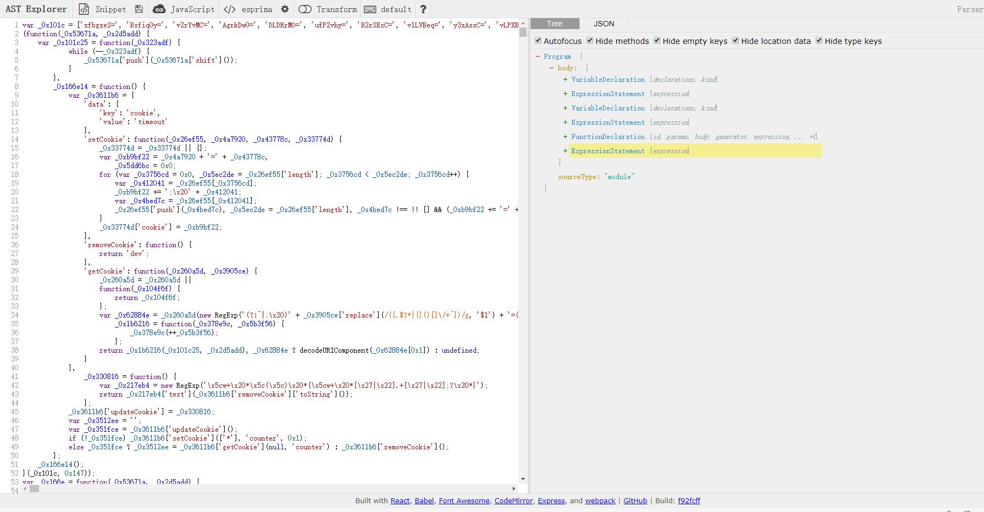Expand the highlighted ExpressionStatement node
Screen dimensions: 984x512
[565, 151]
